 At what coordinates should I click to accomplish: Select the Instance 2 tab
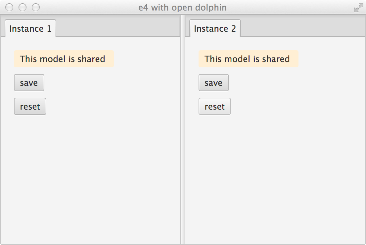click(215, 29)
